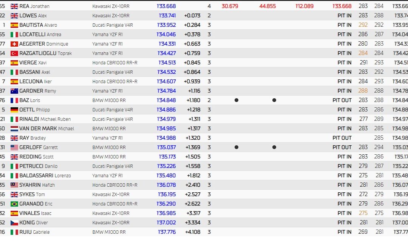The height and width of the screenshot is (242, 408).
Task: Select the gap value +0.845
Action: pyautogui.click(x=192, y=63)
